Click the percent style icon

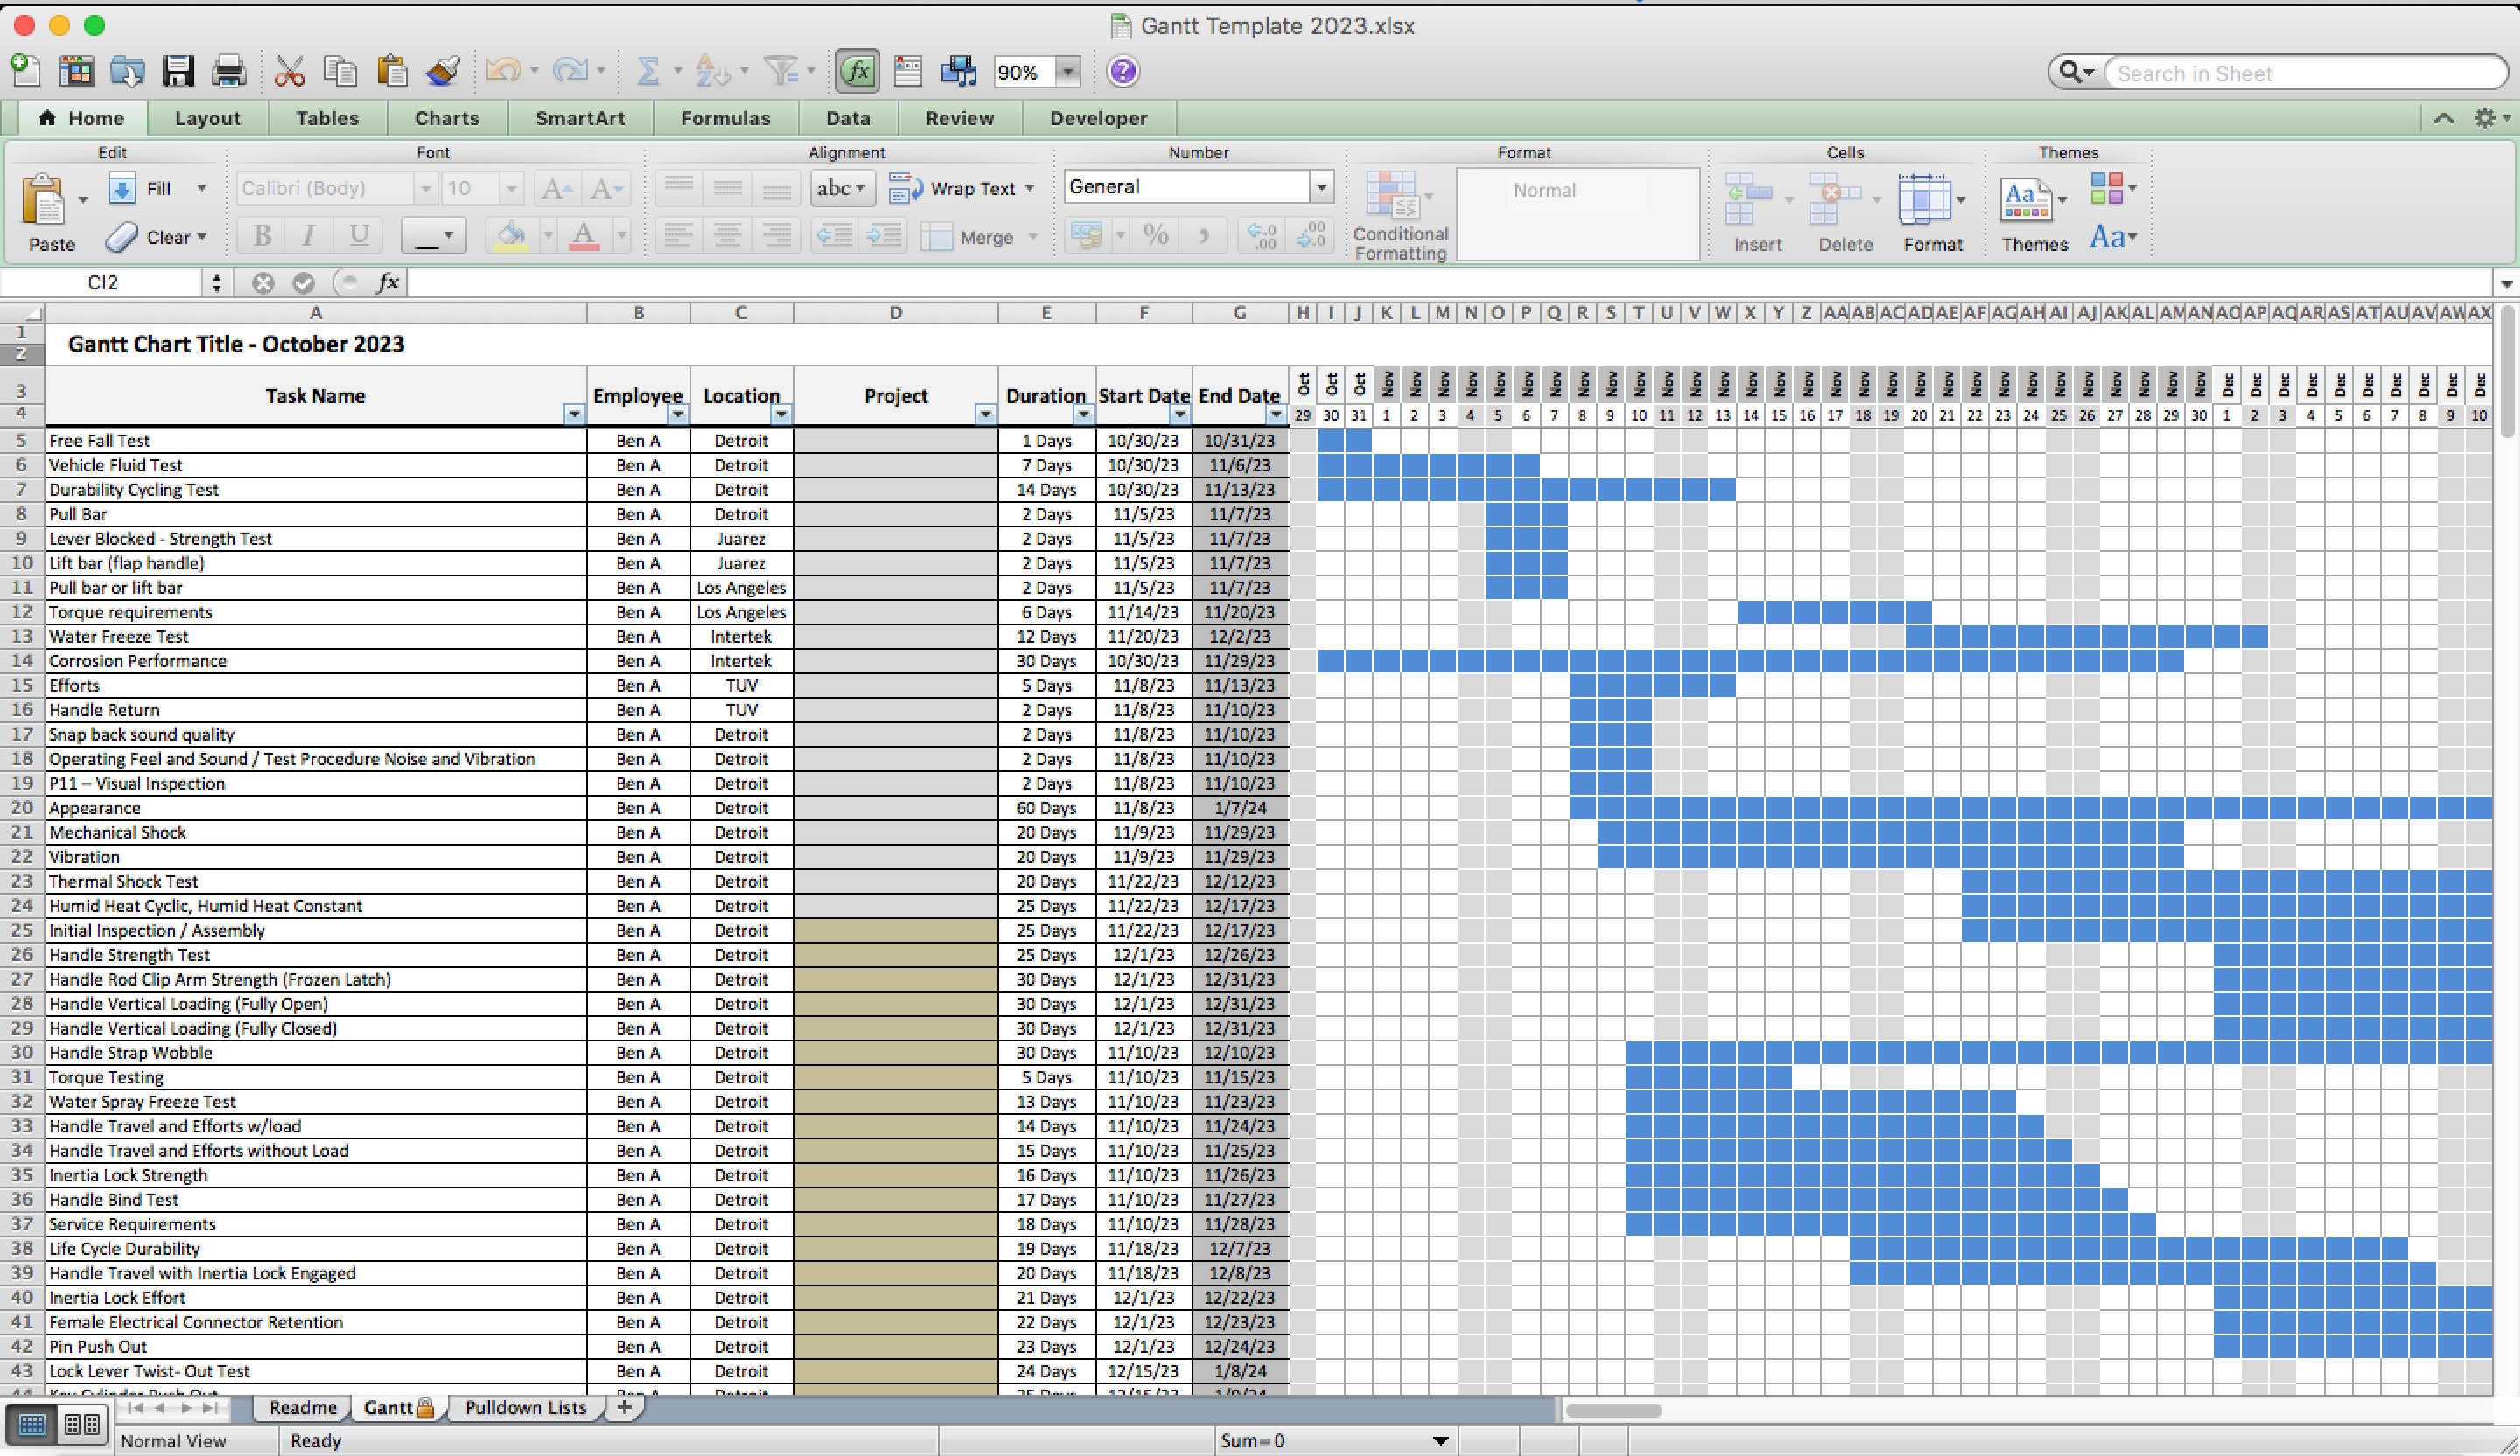(1156, 236)
